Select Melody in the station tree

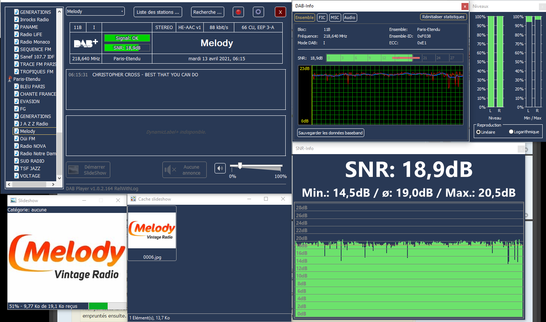[28, 131]
